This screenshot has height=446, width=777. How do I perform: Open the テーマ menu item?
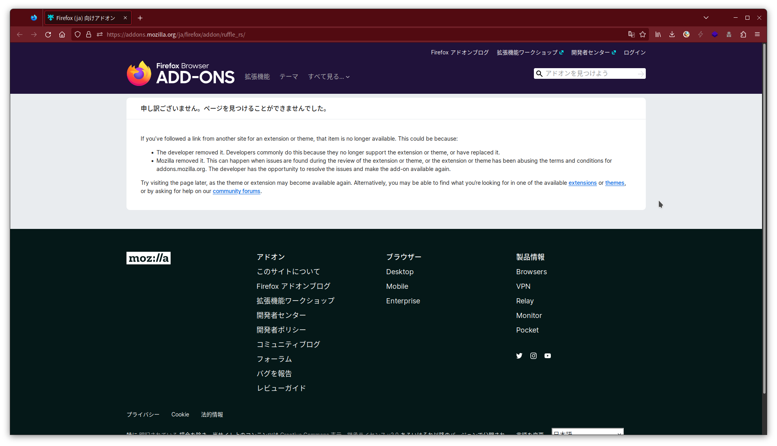point(288,76)
